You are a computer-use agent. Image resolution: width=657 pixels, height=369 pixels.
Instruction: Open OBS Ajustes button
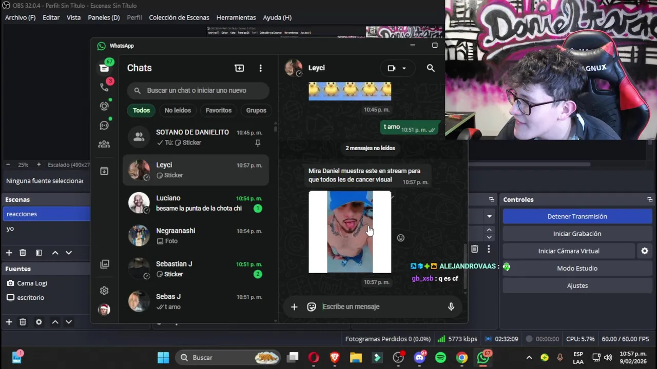577,285
